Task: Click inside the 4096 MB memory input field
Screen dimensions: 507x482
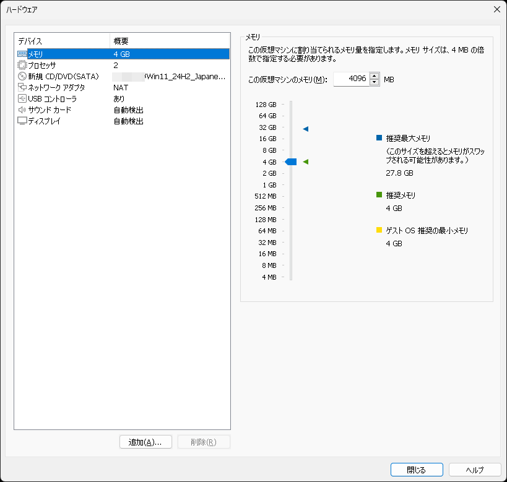Action: [x=353, y=79]
